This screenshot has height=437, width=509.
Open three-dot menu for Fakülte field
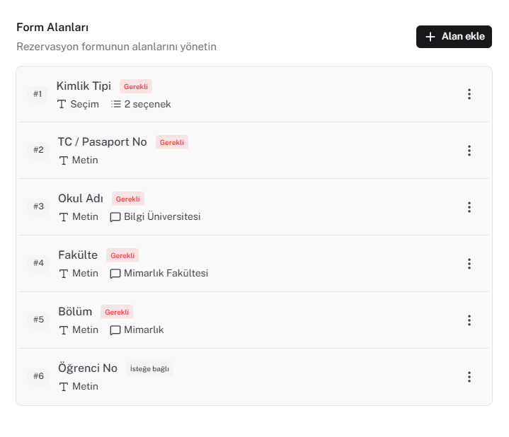coord(469,264)
